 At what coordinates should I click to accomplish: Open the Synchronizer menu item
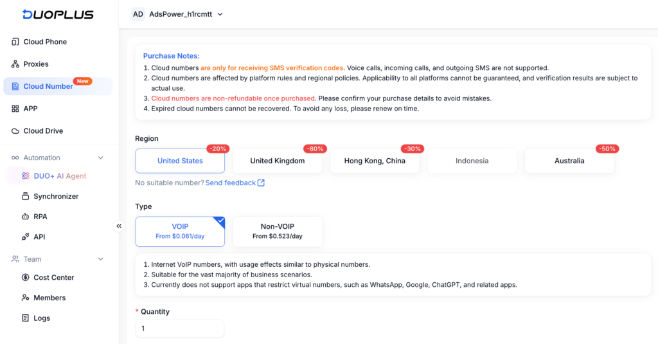coord(56,196)
